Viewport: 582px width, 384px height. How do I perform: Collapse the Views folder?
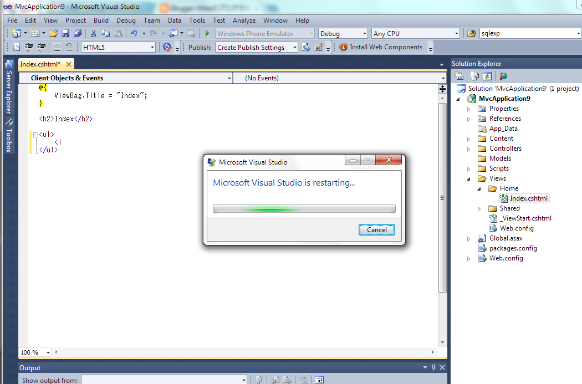[x=468, y=179]
